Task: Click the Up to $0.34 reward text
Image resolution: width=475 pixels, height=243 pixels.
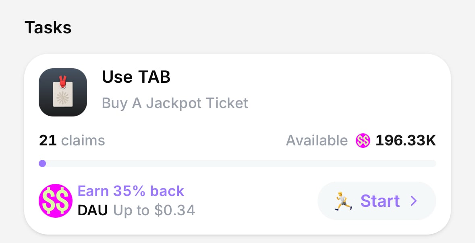Action: (154, 210)
